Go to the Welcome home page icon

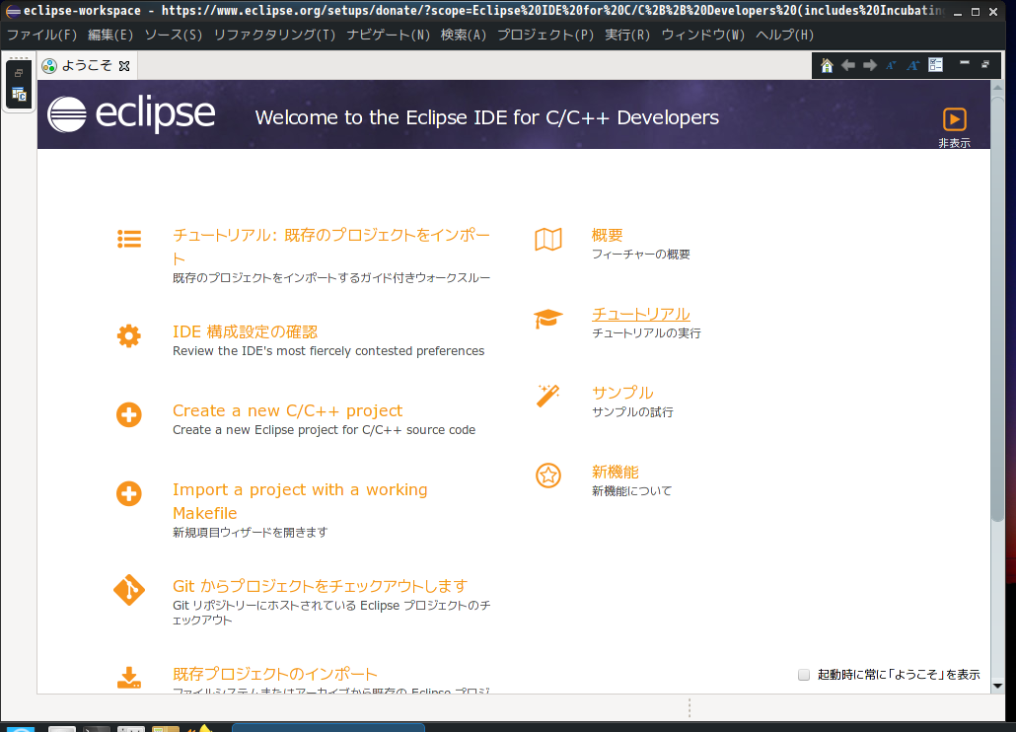coord(827,65)
